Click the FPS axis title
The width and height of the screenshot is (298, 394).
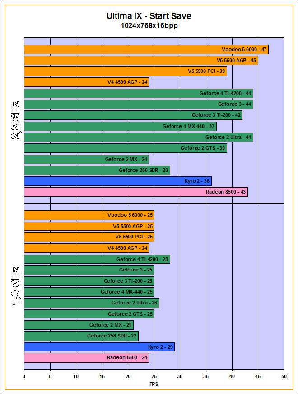154,384
